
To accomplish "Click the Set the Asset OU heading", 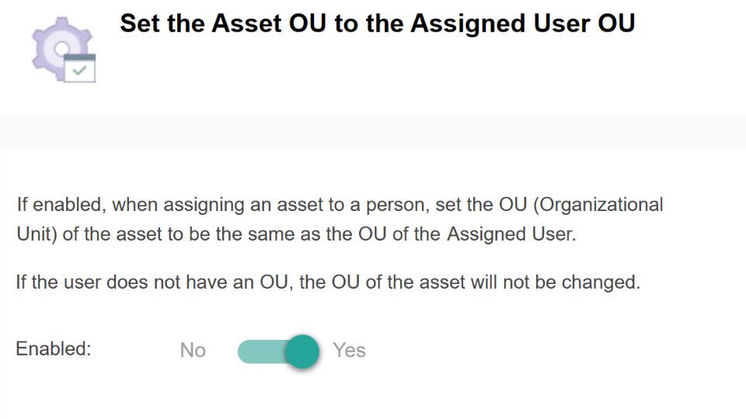I will click(x=378, y=23).
